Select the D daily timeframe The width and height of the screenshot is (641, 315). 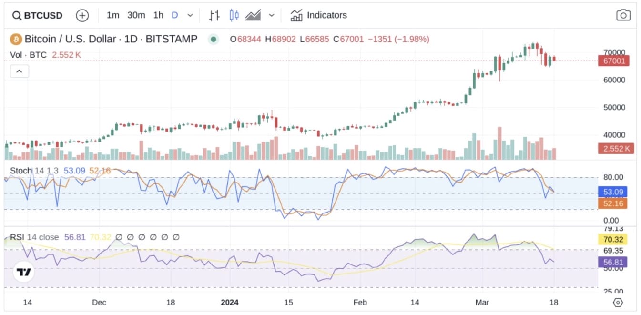[x=174, y=15]
